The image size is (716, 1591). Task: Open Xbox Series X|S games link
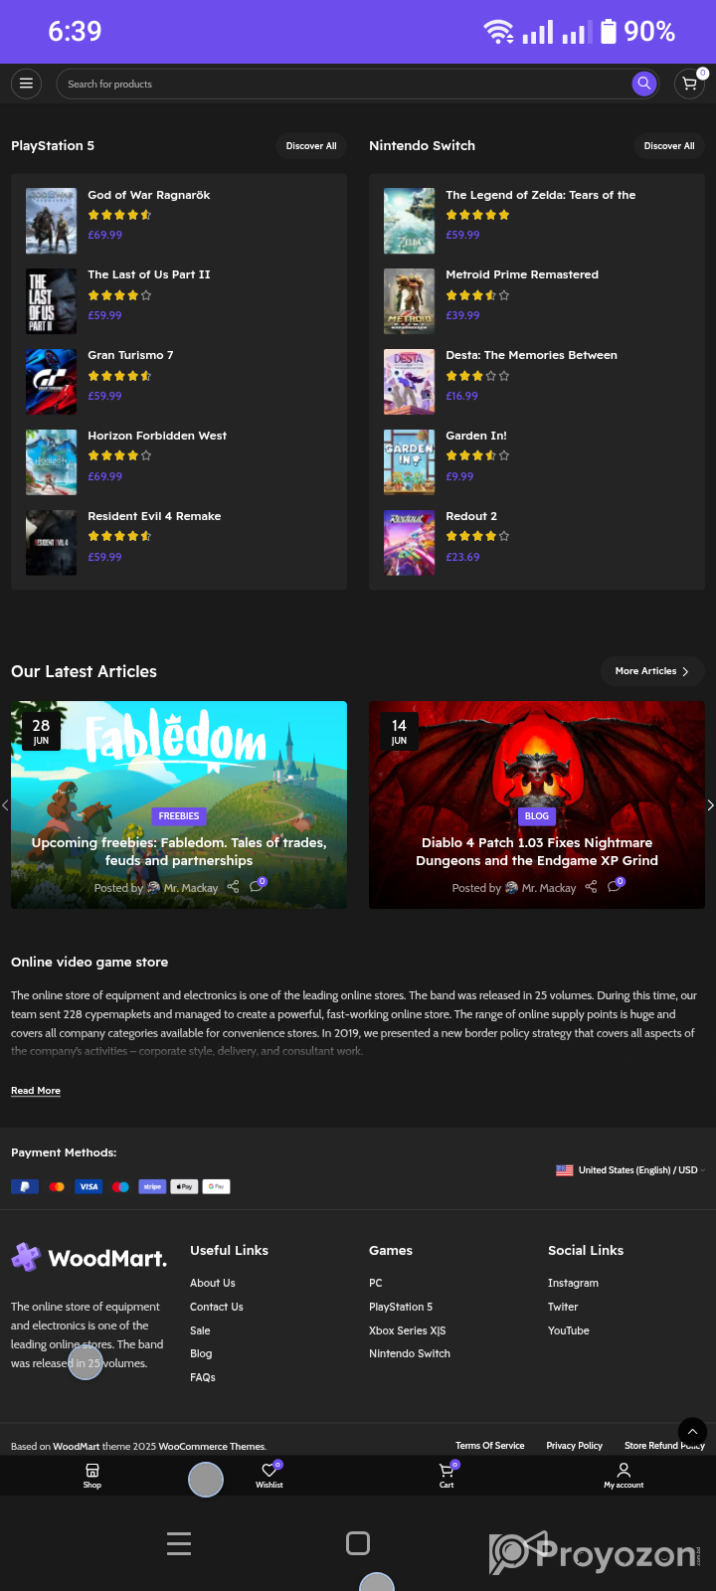click(408, 1330)
